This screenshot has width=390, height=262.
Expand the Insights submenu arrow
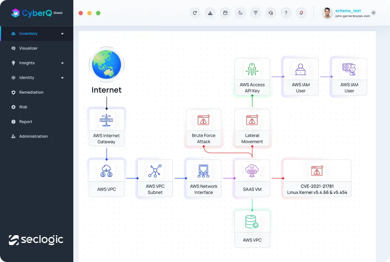[62, 63]
